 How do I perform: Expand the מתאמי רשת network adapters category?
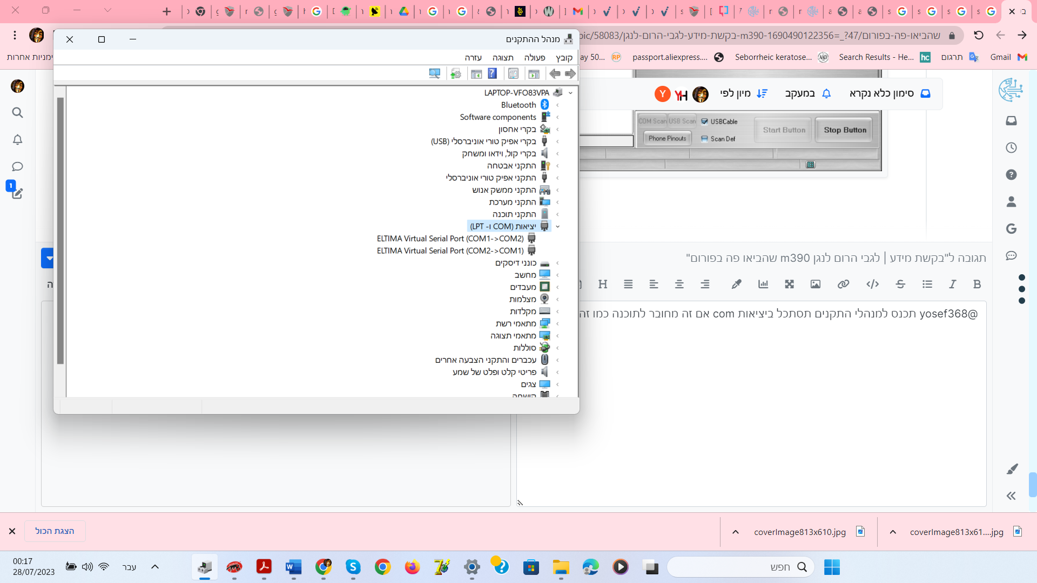point(557,324)
